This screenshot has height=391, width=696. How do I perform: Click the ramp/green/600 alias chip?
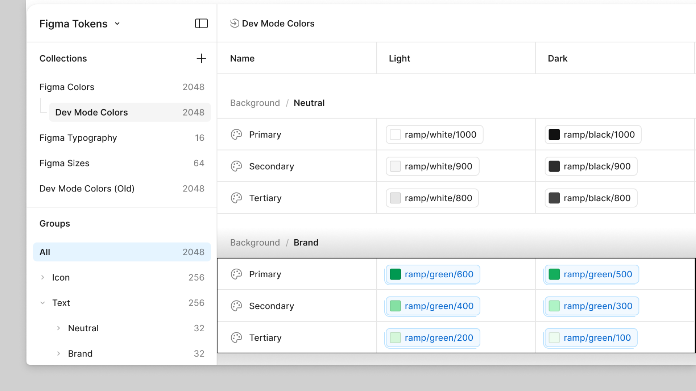pyautogui.click(x=432, y=274)
